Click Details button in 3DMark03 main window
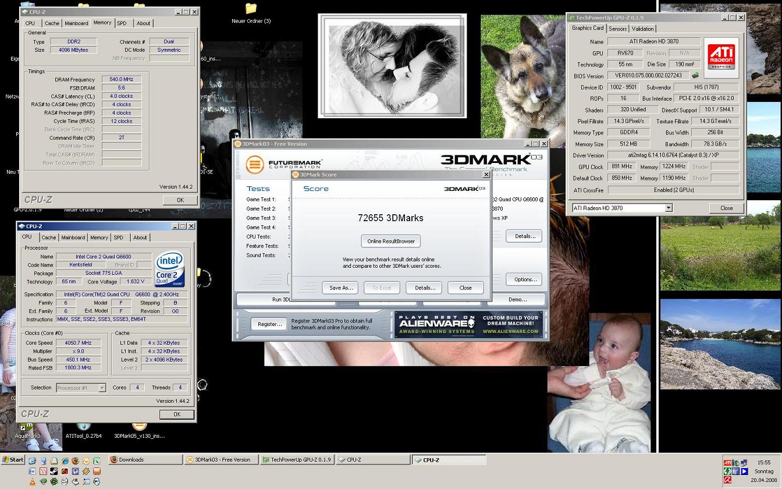This screenshot has width=782, height=489. click(525, 236)
